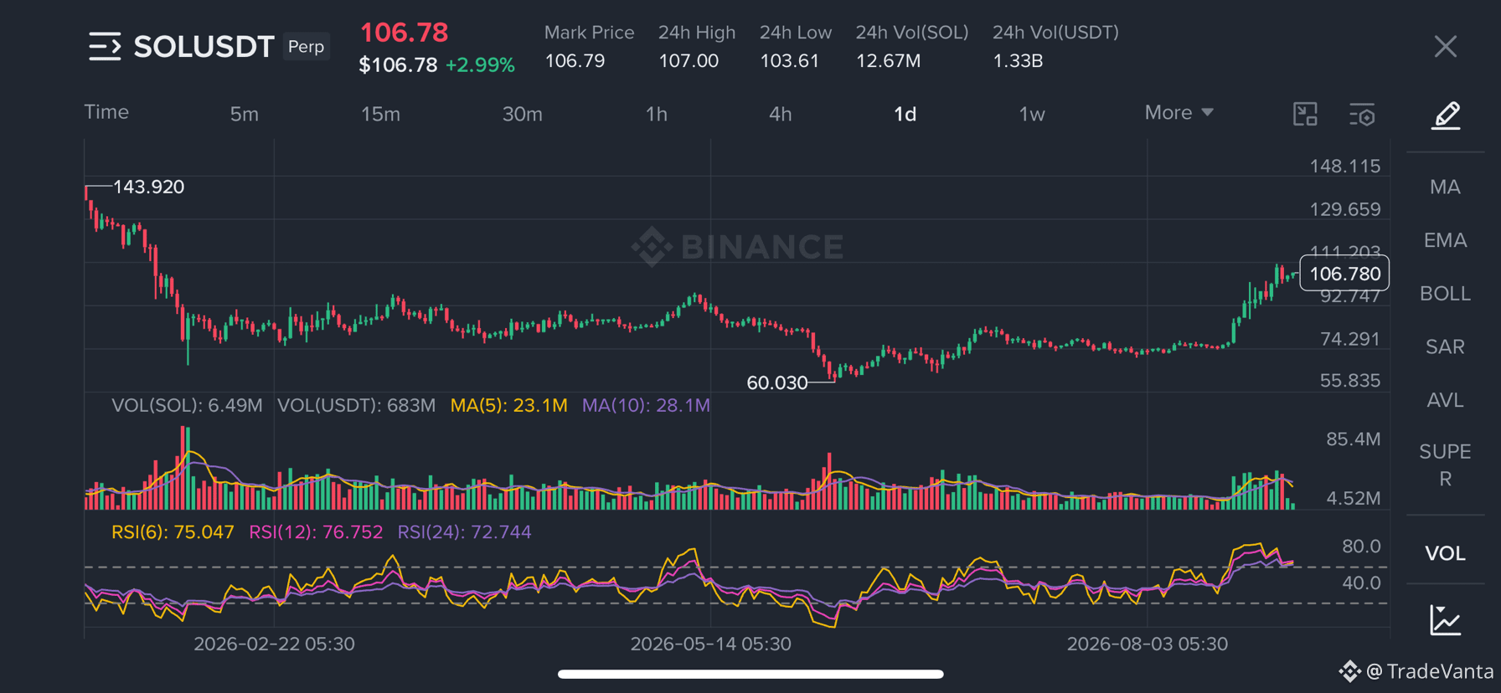The width and height of the screenshot is (1501, 693).
Task: Click the 60.030 low price label
Action: pos(777,382)
